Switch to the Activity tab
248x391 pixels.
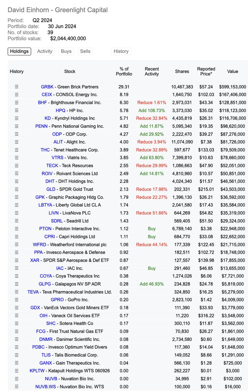point(45,51)
